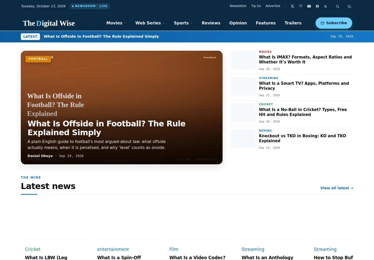Go to the Trailers section
The width and height of the screenshot is (374, 260).
pos(293,23)
